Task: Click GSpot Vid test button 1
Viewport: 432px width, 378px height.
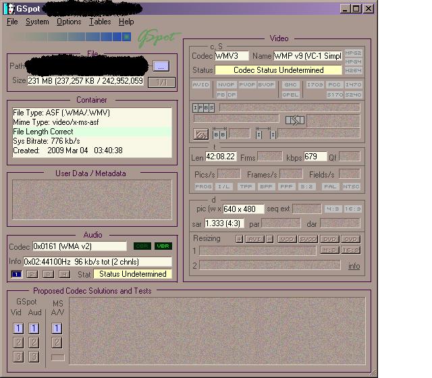Action: pos(18,328)
